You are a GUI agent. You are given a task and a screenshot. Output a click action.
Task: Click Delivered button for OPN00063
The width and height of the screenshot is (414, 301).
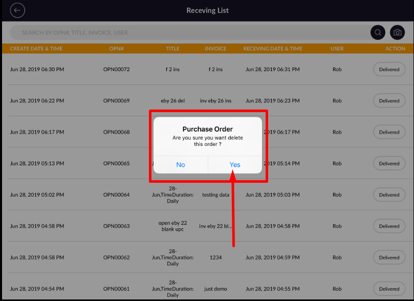[389, 226]
